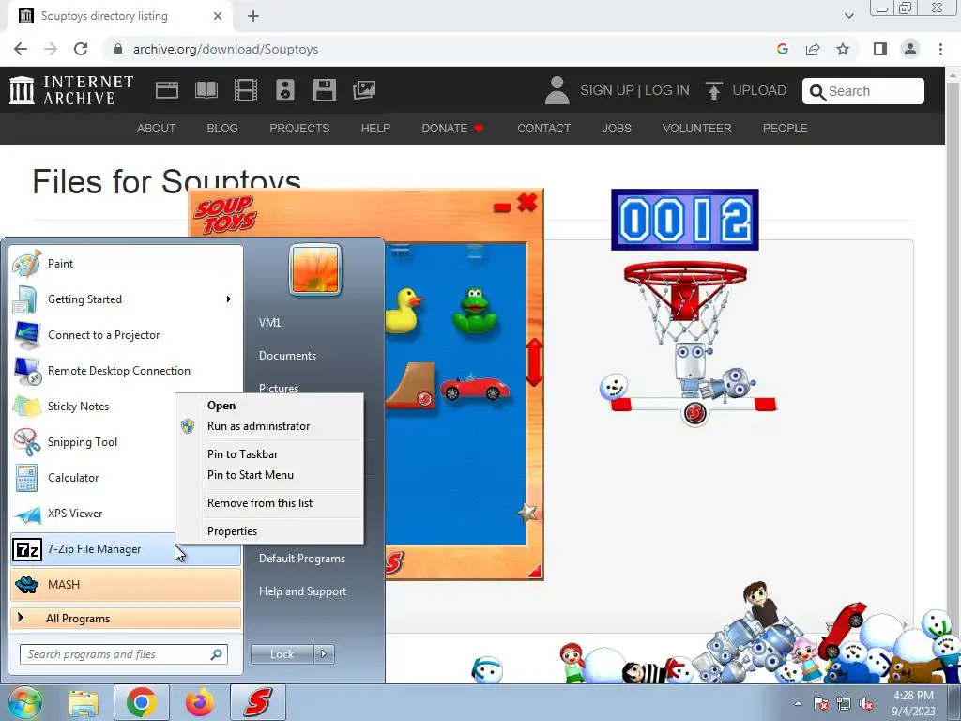
Task: Click the Souptoys rubber duck toy
Action: (x=404, y=310)
